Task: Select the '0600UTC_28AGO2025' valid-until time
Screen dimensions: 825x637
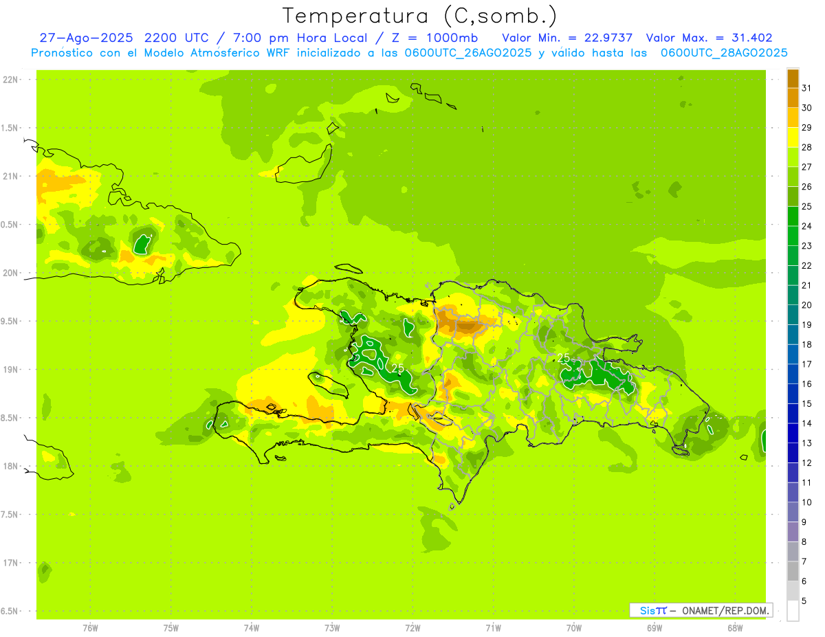Action: (724, 53)
